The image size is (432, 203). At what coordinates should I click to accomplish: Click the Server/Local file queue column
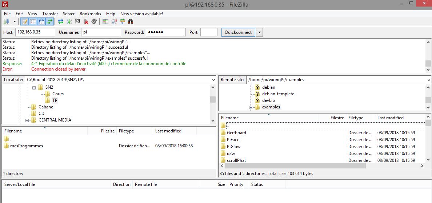tap(56, 184)
